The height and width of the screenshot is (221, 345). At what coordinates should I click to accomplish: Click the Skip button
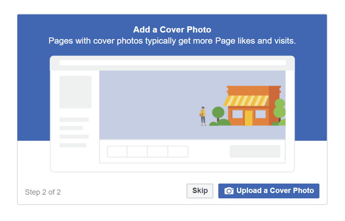coord(200,191)
